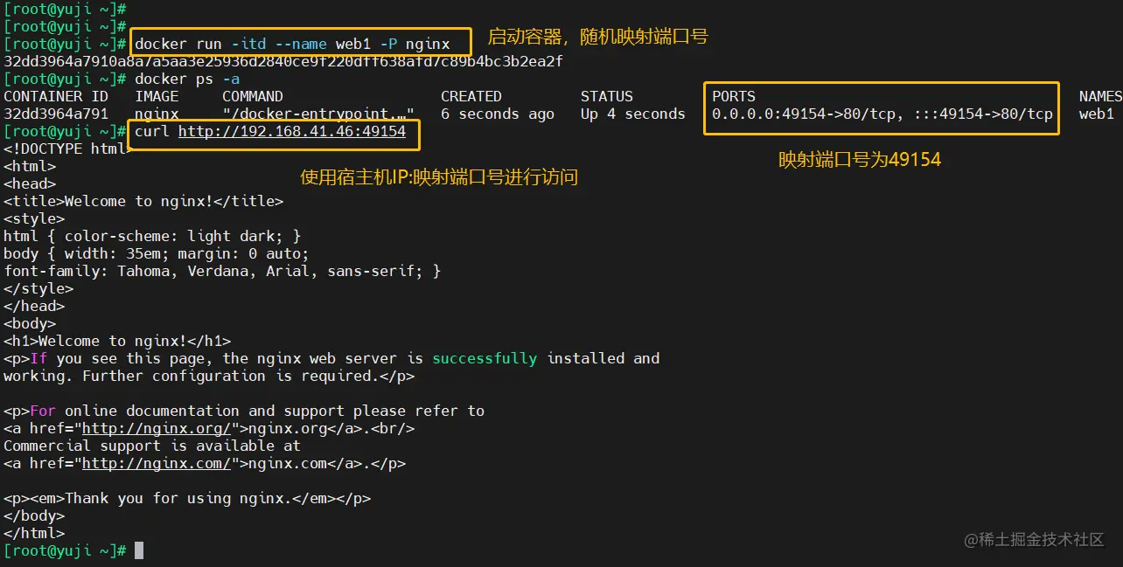Viewport: 1123px width, 567px height.
Task: Click the green 'successfully' word
Action: 485,358
